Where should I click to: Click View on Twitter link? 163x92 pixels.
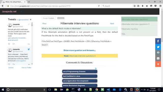(26, 67)
